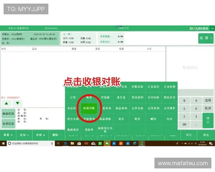Tap the keypad decimal point key
Viewport: 215px width, 172px height.
(x=196, y=125)
